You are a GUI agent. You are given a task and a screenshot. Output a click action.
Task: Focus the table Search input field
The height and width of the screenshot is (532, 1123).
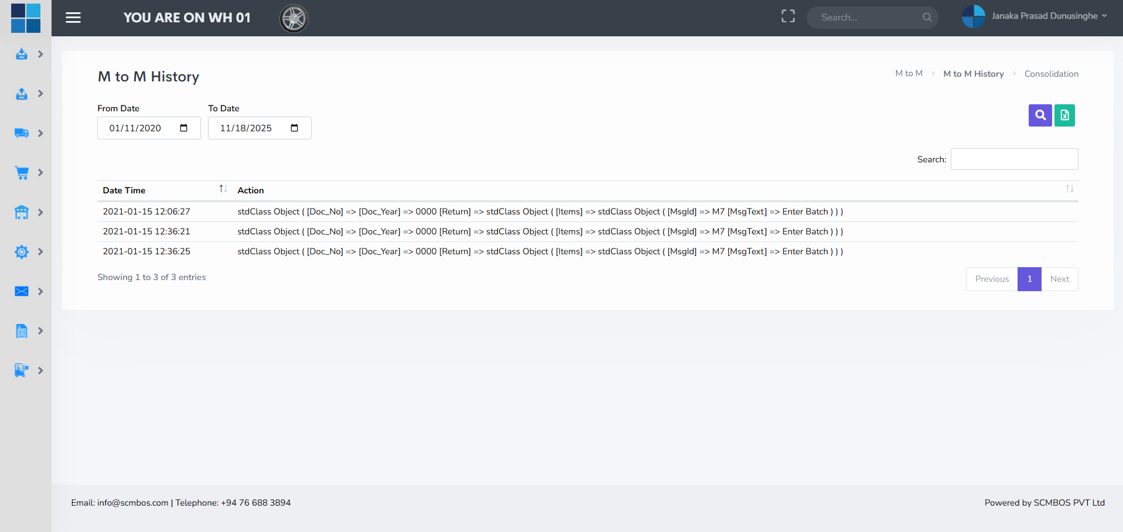point(1014,159)
